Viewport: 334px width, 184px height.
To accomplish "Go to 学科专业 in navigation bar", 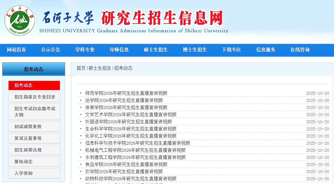I will tap(85, 50).
